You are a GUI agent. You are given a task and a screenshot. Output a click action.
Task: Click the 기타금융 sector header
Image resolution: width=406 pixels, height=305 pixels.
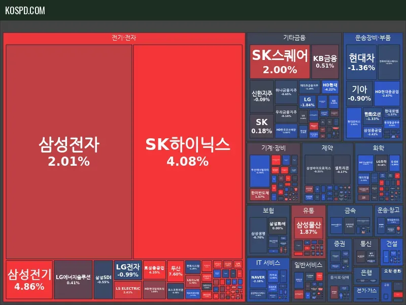pyautogui.click(x=294, y=38)
